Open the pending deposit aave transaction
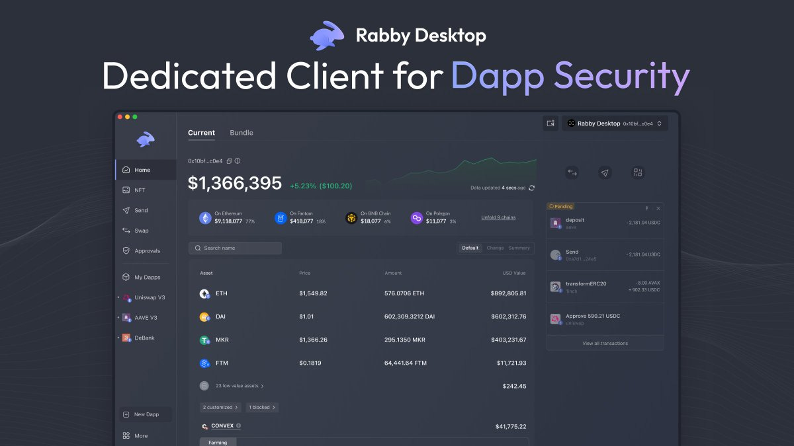 coord(605,223)
